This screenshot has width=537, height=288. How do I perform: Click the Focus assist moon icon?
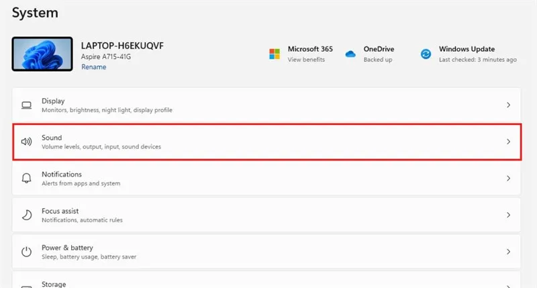(x=27, y=215)
